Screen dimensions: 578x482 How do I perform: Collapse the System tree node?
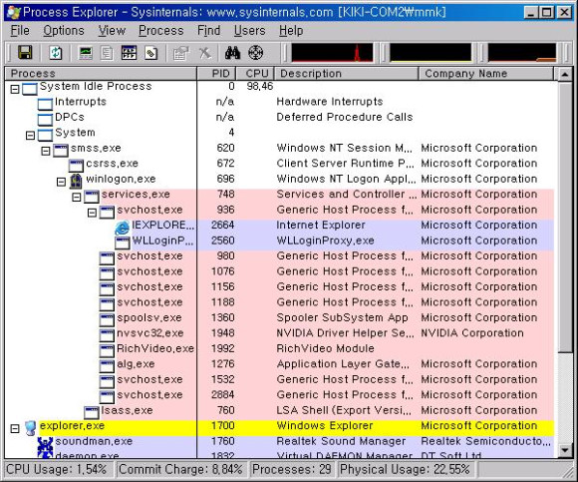(x=30, y=136)
